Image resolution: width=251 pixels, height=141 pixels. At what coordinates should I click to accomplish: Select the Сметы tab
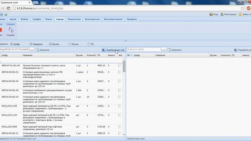(60, 19)
